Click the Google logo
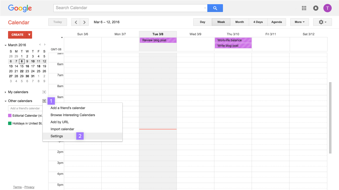This screenshot has width=339, height=190. [20, 8]
